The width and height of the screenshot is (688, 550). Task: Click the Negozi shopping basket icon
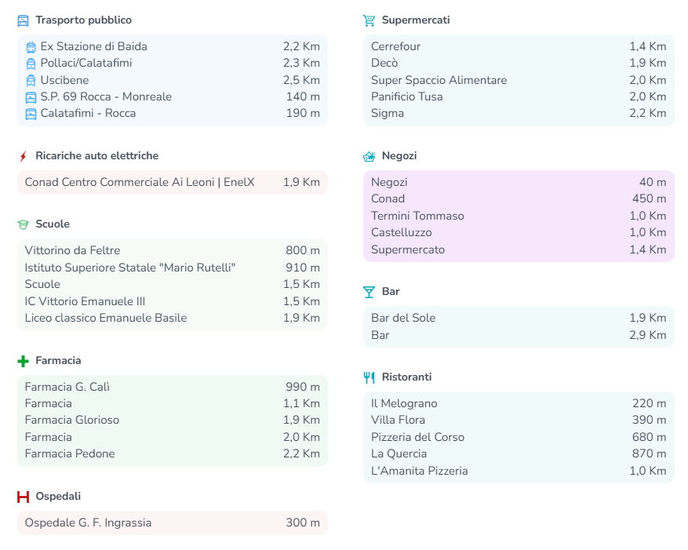(x=369, y=156)
